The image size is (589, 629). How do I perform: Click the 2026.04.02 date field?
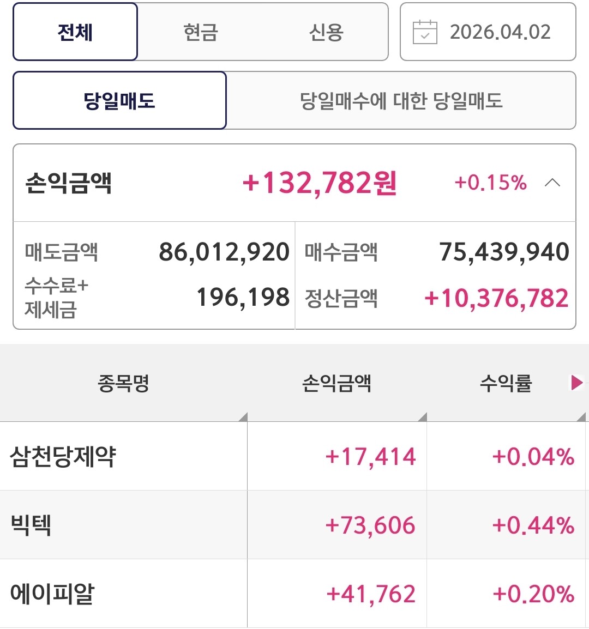tap(500, 32)
